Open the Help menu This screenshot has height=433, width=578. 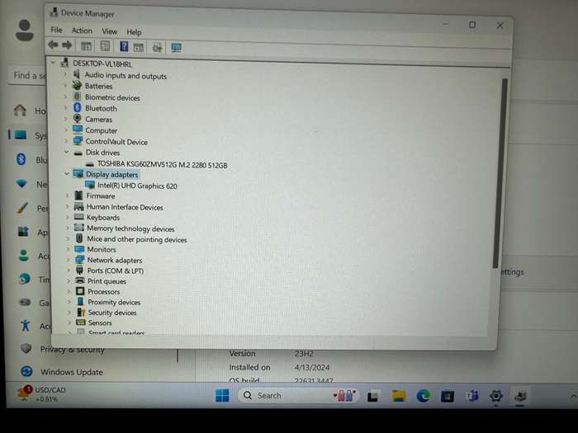pyautogui.click(x=134, y=32)
